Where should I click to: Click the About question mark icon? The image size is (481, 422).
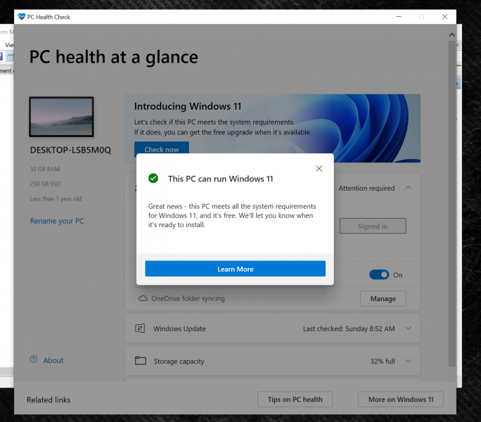33,359
